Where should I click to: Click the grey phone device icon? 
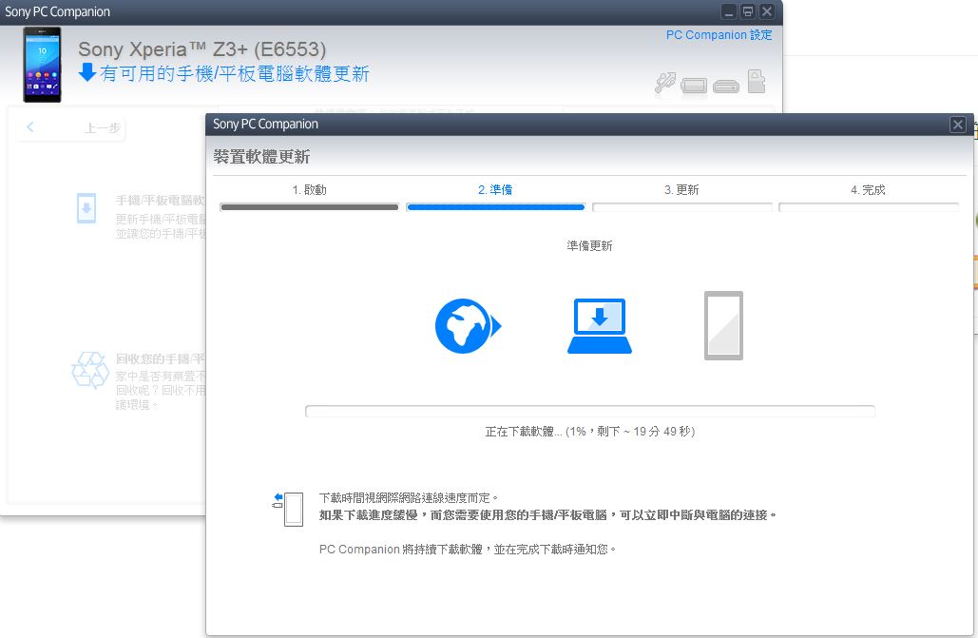[x=723, y=325]
